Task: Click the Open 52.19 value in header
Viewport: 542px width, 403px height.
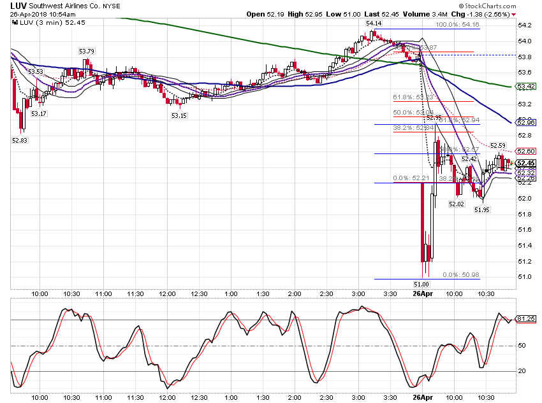Action: [x=265, y=14]
